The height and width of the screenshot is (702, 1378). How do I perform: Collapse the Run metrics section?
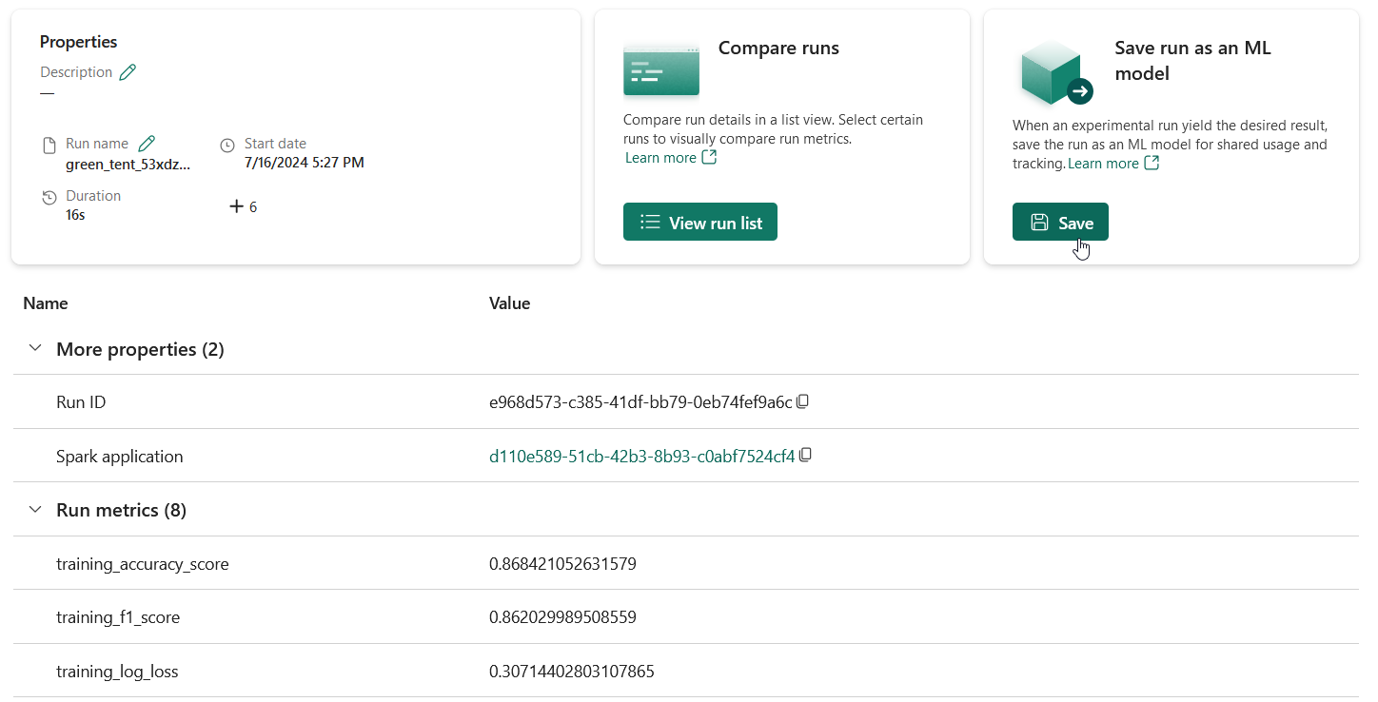coord(35,510)
